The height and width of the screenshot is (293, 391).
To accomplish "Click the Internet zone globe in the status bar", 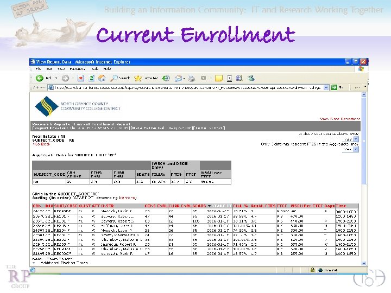I will click(320, 270).
